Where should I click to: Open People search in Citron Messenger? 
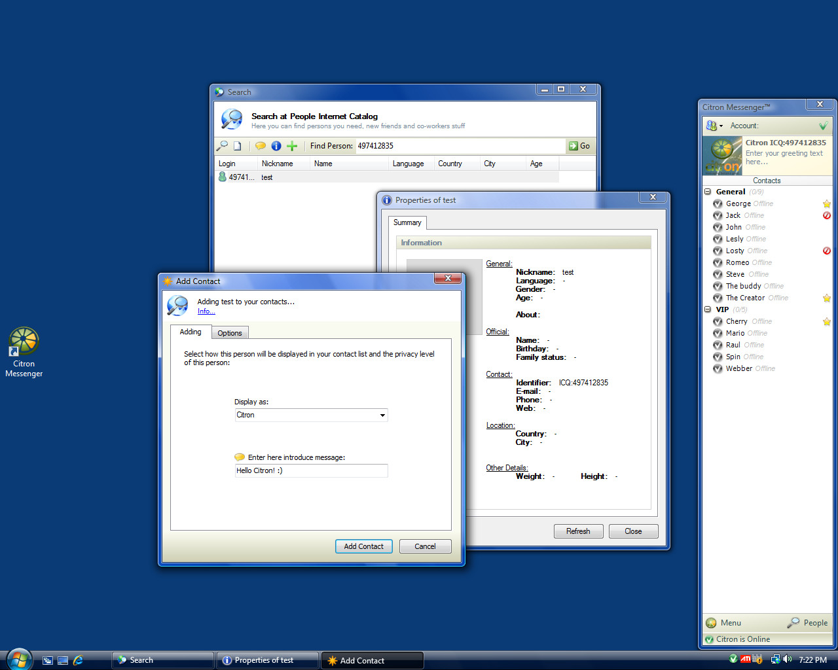(807, 623)
